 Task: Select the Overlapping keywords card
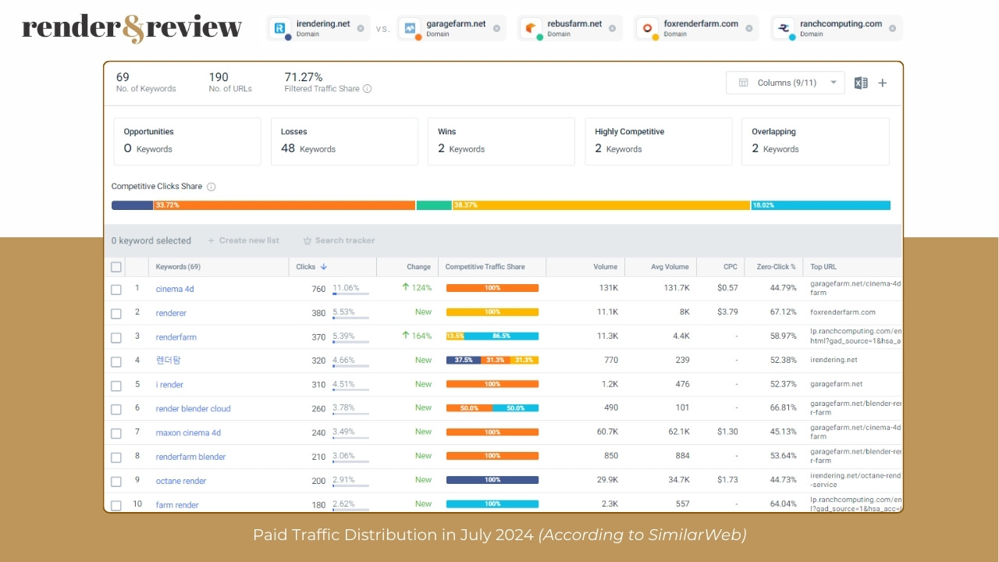pos(816,141)
